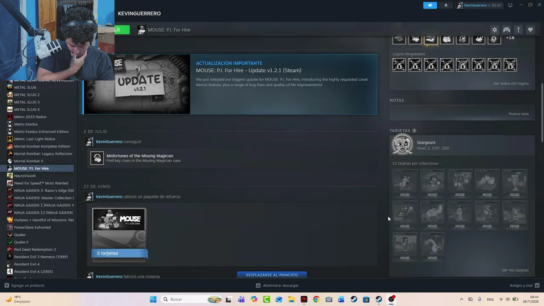544x306 pixels.
Task: Open the 3 tarjetas booster pack thumbnail
Action: click(119, 235)
